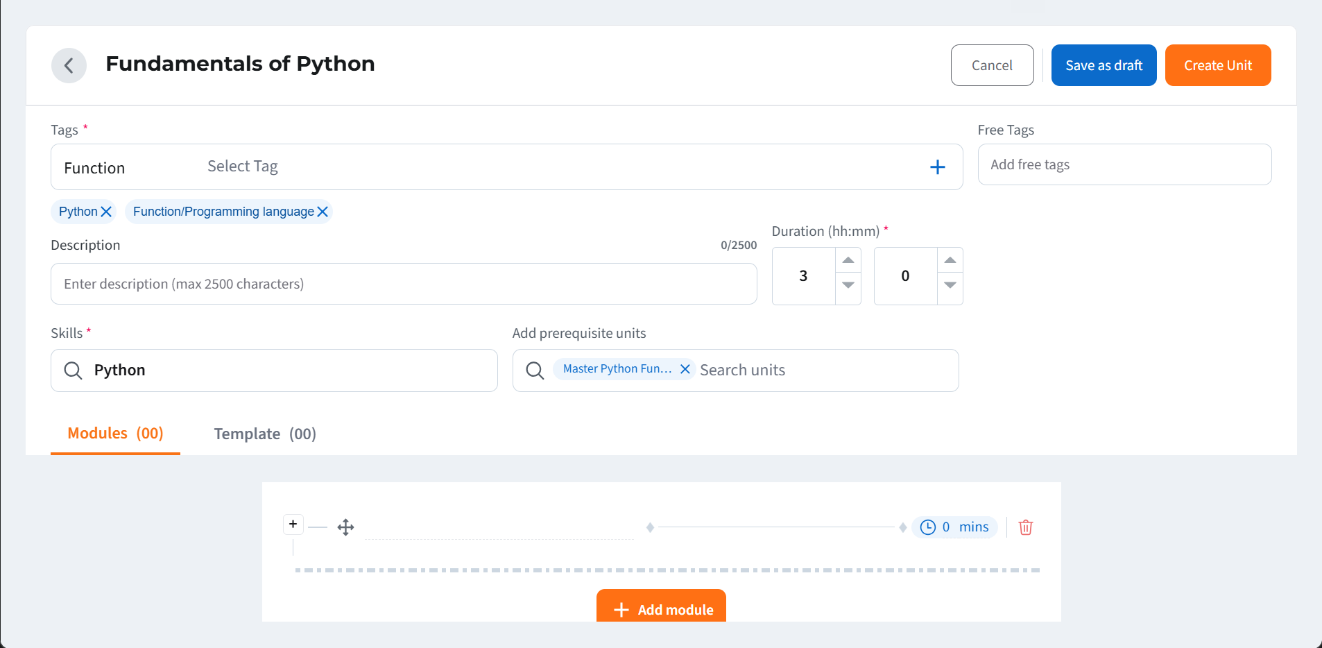Delete the module with the trash icon

[1025, 527]
